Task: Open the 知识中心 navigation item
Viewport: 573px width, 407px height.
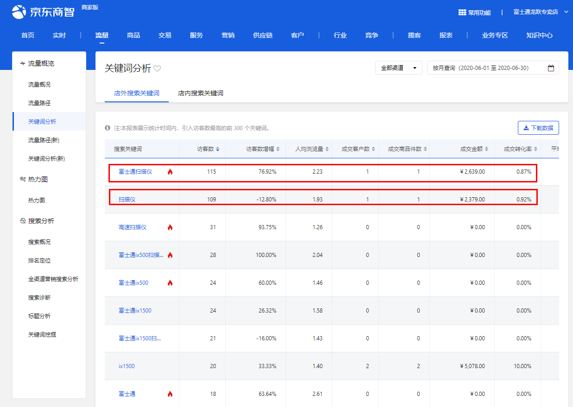Action: 540,35
